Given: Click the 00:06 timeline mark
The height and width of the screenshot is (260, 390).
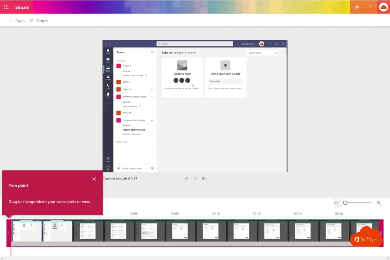Looking at the screenshot, I should [134, 214].
